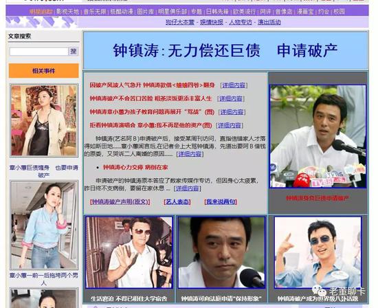Viewport: 378px width, 308px height.
Task: Open red headline 因破产风波人气急升
Action: tap(152, 85)
